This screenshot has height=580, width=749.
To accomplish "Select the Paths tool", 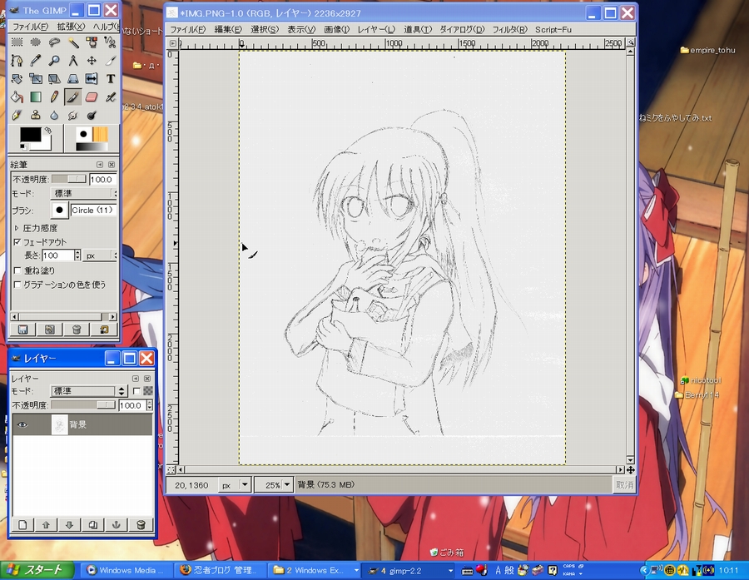I will click(17, 61).
